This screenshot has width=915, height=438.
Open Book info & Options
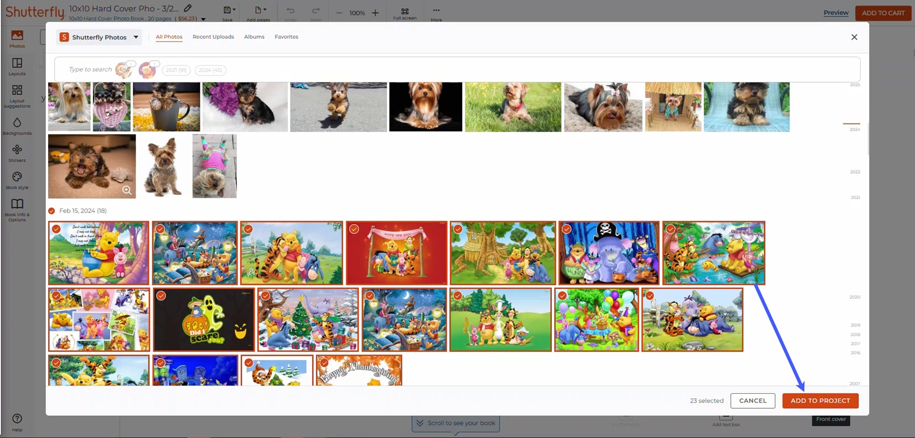[x=17, y=210]
